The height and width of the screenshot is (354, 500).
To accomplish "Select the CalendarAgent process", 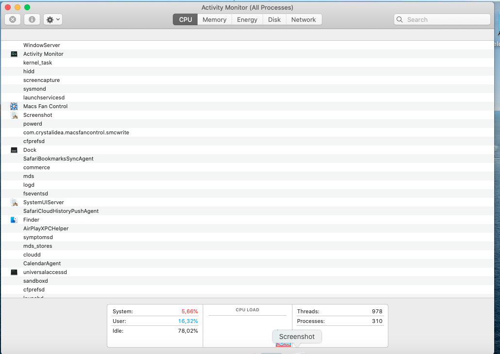I will [x=42, y=263].
